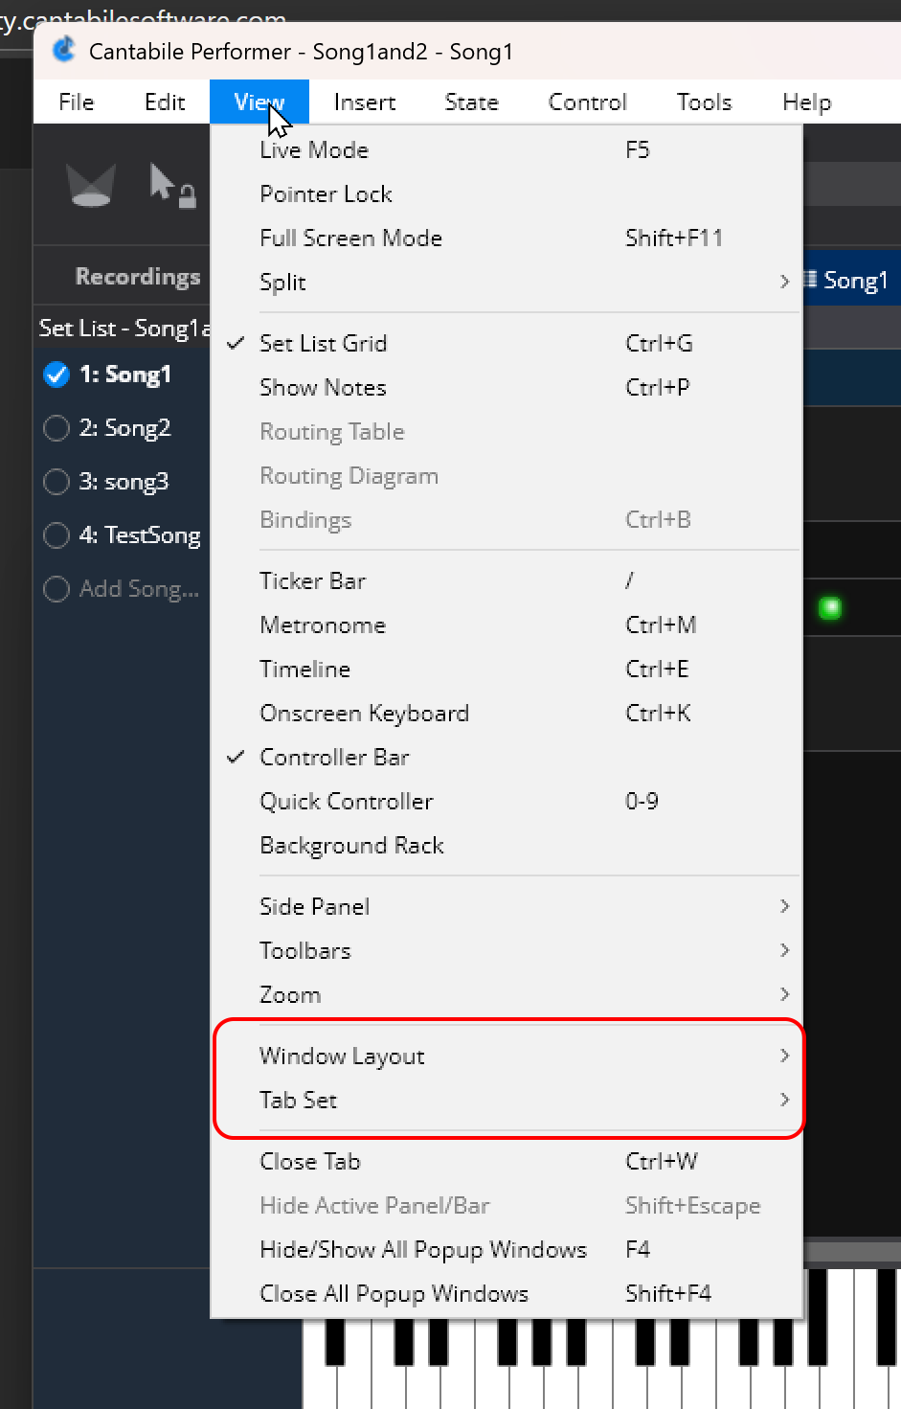Screen dimensions: 901x1409
Task: Click the Pointer Lock toolbar icon
Action: 172,185
